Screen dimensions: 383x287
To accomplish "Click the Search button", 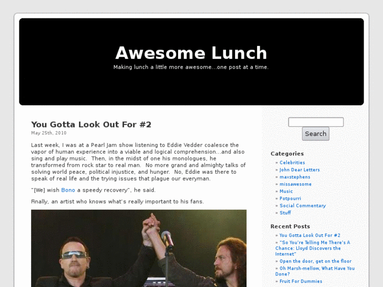I will [316, 134].
